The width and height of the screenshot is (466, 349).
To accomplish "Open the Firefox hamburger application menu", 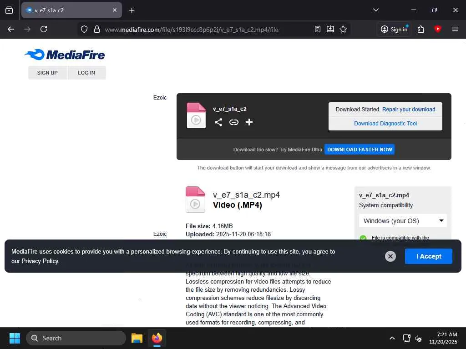I will pos(455,29).
